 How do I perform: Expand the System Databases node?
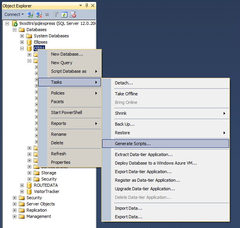pyautogui.click(x=22, y=36)
